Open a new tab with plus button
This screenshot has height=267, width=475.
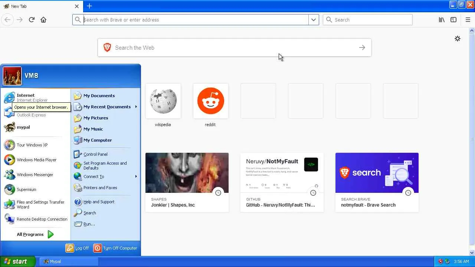pos(89,6)
